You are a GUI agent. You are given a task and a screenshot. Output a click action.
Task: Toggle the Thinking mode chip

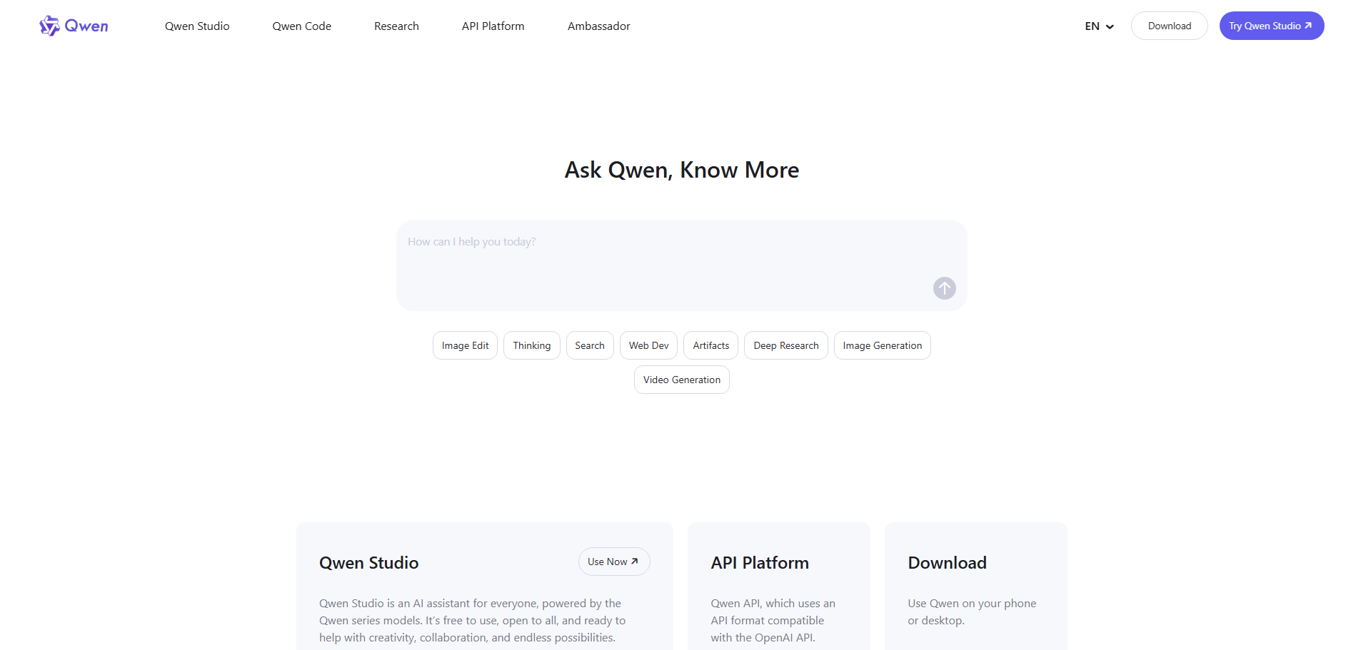[532, 345]
